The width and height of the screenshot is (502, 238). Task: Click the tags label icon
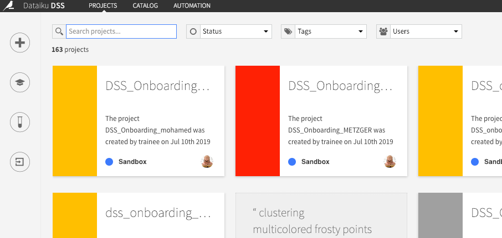pyautogui.click(x=288, y=31)
